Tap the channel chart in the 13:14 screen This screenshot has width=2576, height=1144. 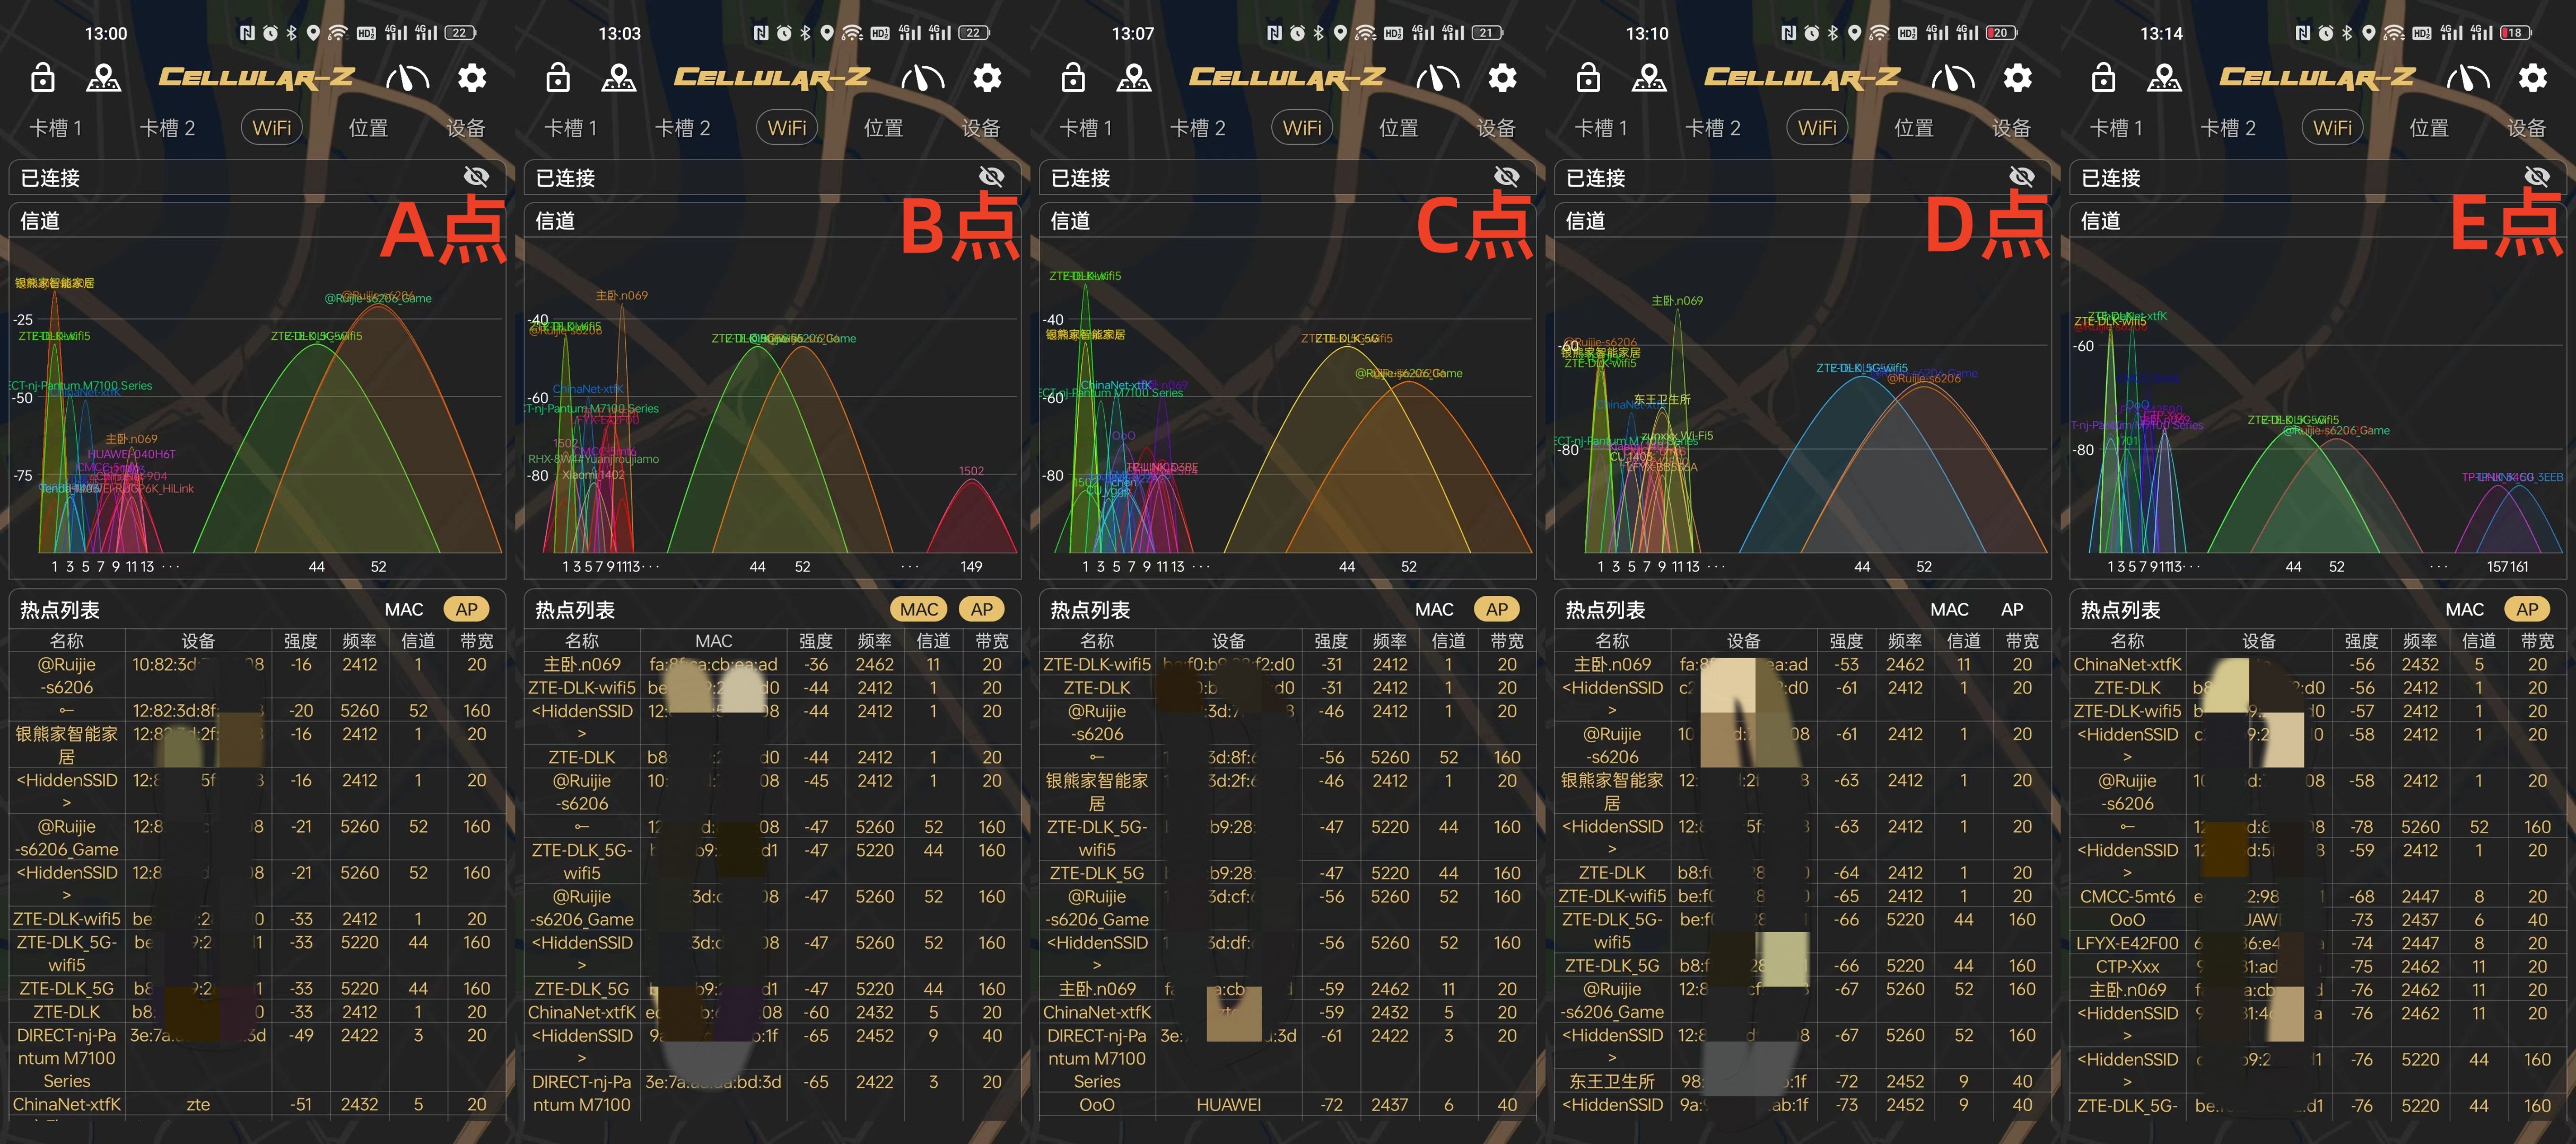coord(2317,408)
